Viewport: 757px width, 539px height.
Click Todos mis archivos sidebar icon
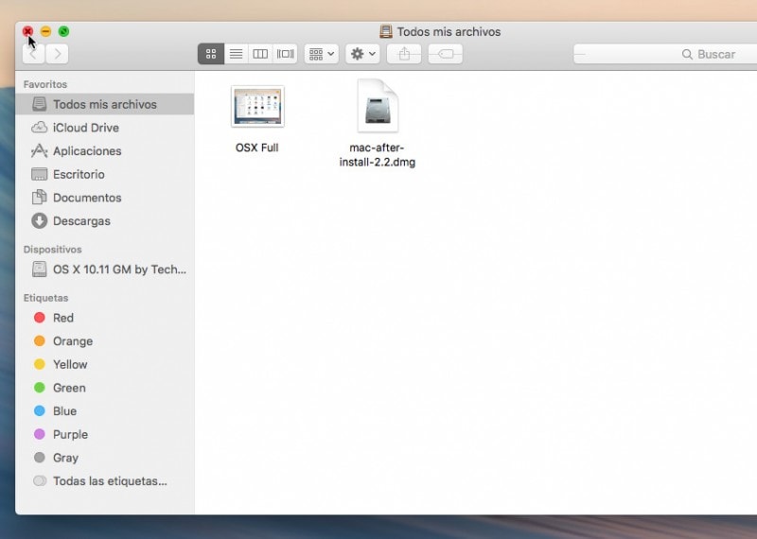(39, 104)
